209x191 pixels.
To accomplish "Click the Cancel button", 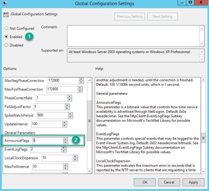I will 169,182.
